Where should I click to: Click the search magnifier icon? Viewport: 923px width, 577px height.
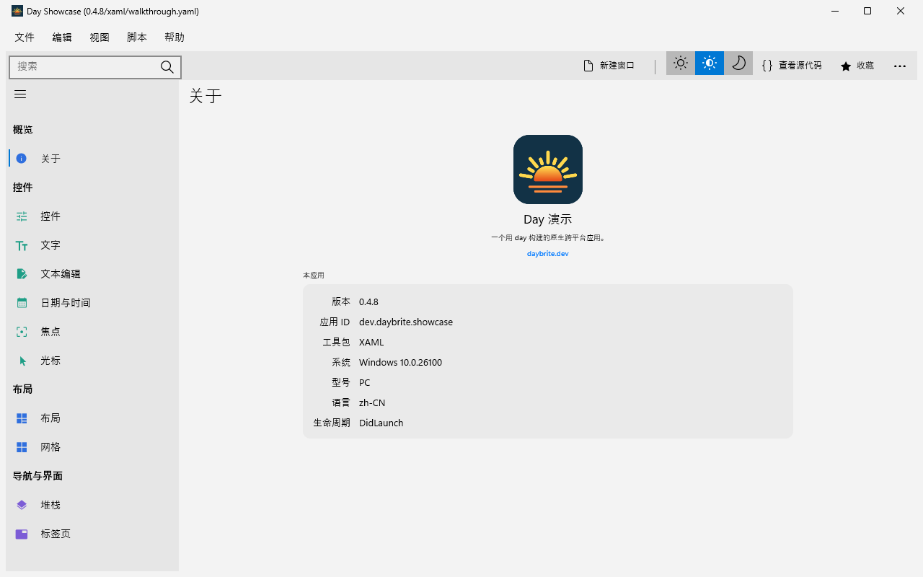167,67
